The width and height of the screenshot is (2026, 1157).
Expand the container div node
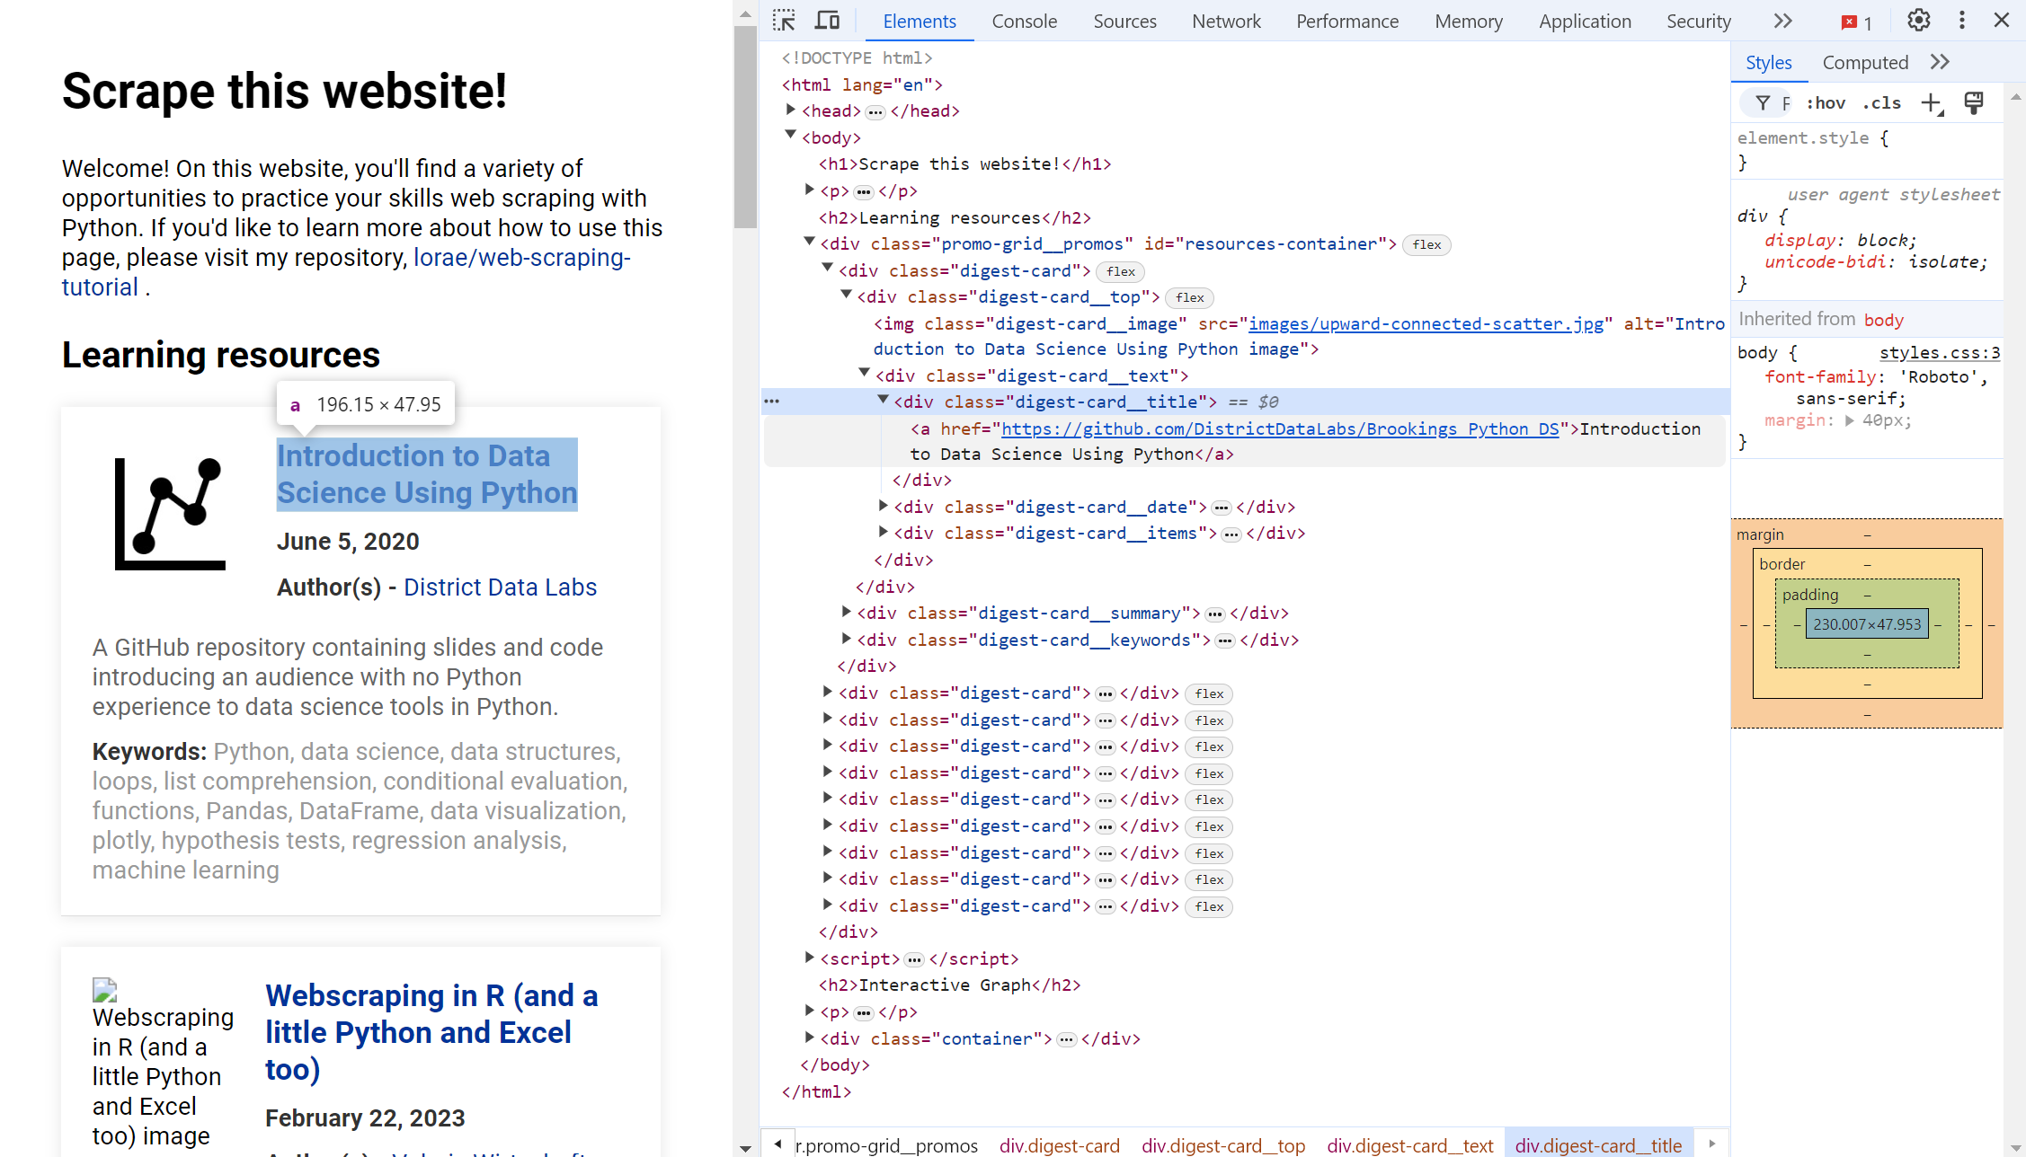pos(809,1038)
